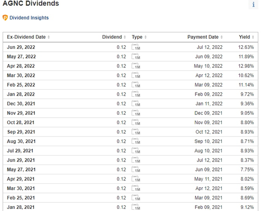261x211 pixels.
Task: Click the 1M type icon for Jan 28, 2022
Action: click(136, 94)
